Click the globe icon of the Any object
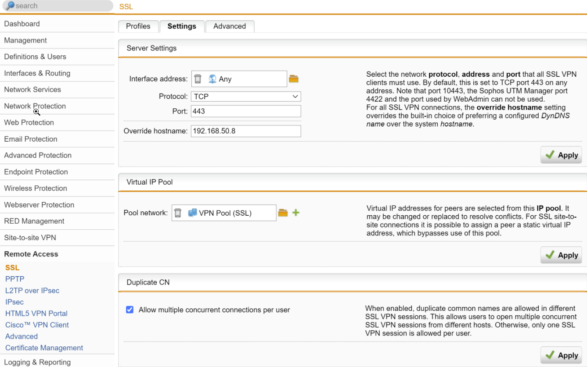The image size is (587, 367). click(212, 79)
